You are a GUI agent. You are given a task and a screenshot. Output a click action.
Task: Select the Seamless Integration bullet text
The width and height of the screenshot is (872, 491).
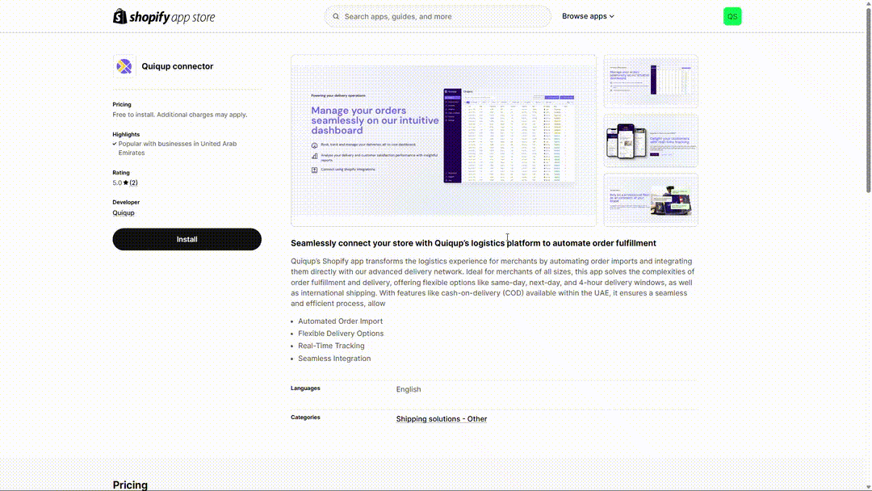tap(334, 358)
